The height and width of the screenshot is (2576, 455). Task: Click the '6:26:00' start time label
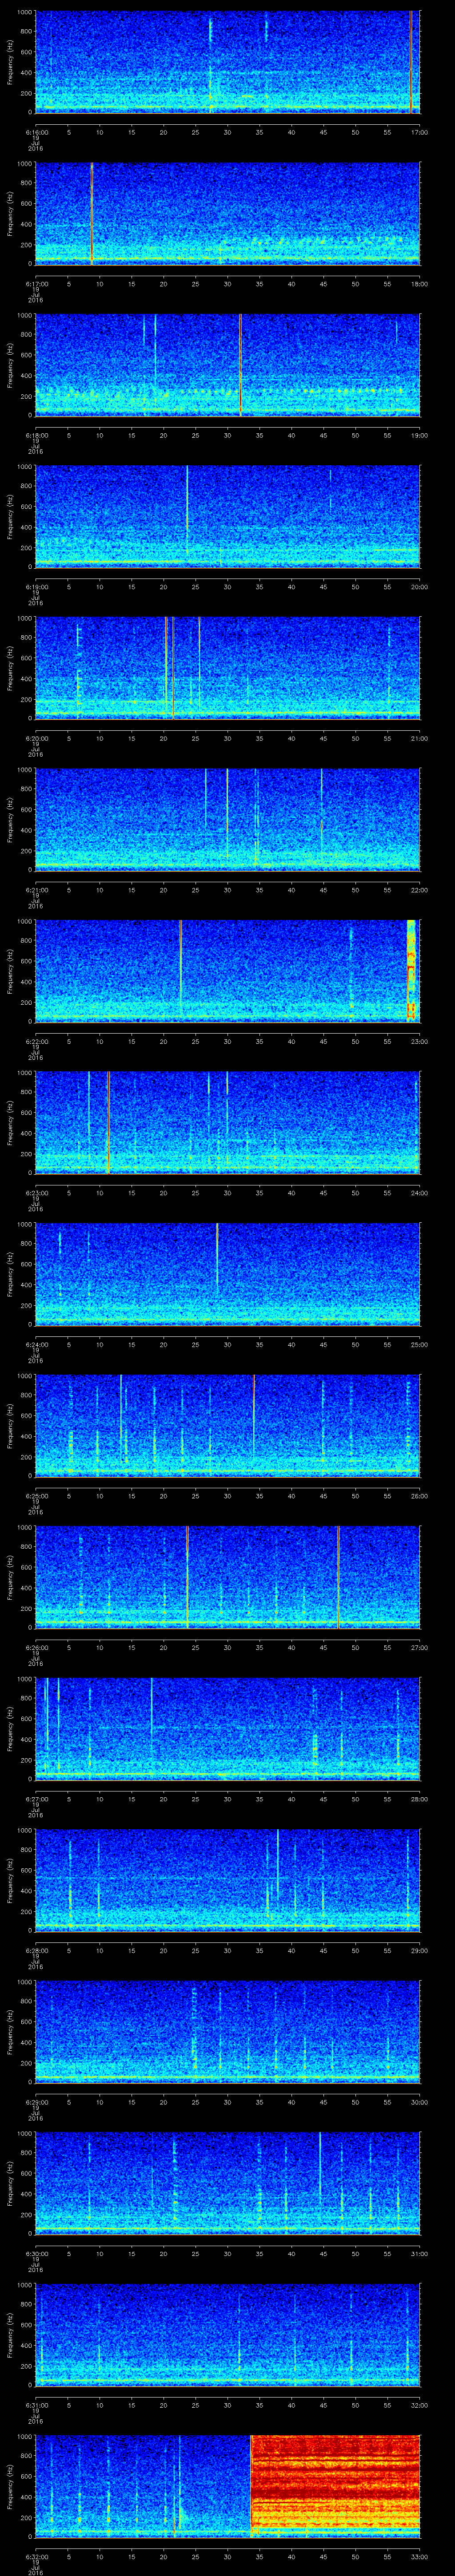click(x=36, y=1647)
